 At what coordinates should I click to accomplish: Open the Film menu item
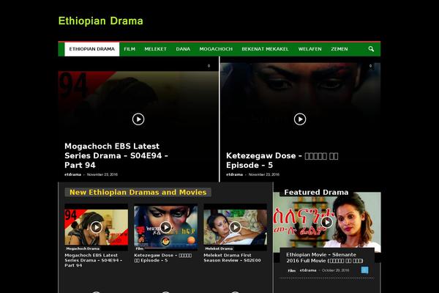pos(130,49)
